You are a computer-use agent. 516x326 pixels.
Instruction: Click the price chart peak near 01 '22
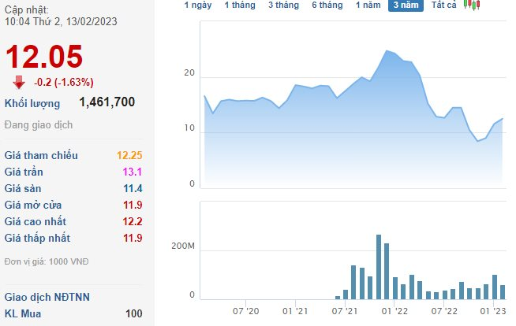(x=387, y=51)
